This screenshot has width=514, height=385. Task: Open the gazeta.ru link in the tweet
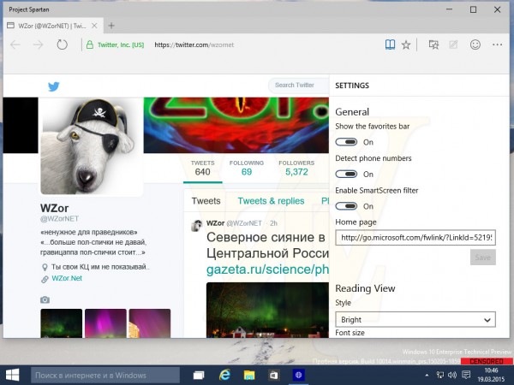coord(266,269)
